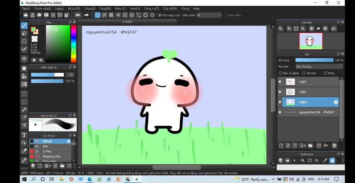Open the Bộ lọc(R) menu
The image size is (355, 183).
pos(74,9)
